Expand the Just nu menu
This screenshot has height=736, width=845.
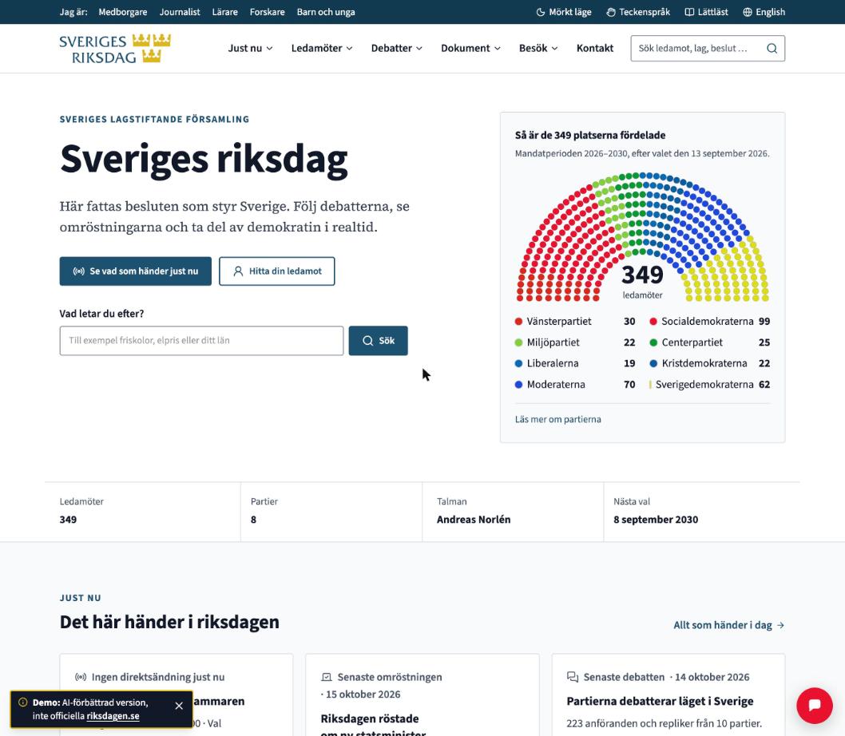click(x=250, y=49)
